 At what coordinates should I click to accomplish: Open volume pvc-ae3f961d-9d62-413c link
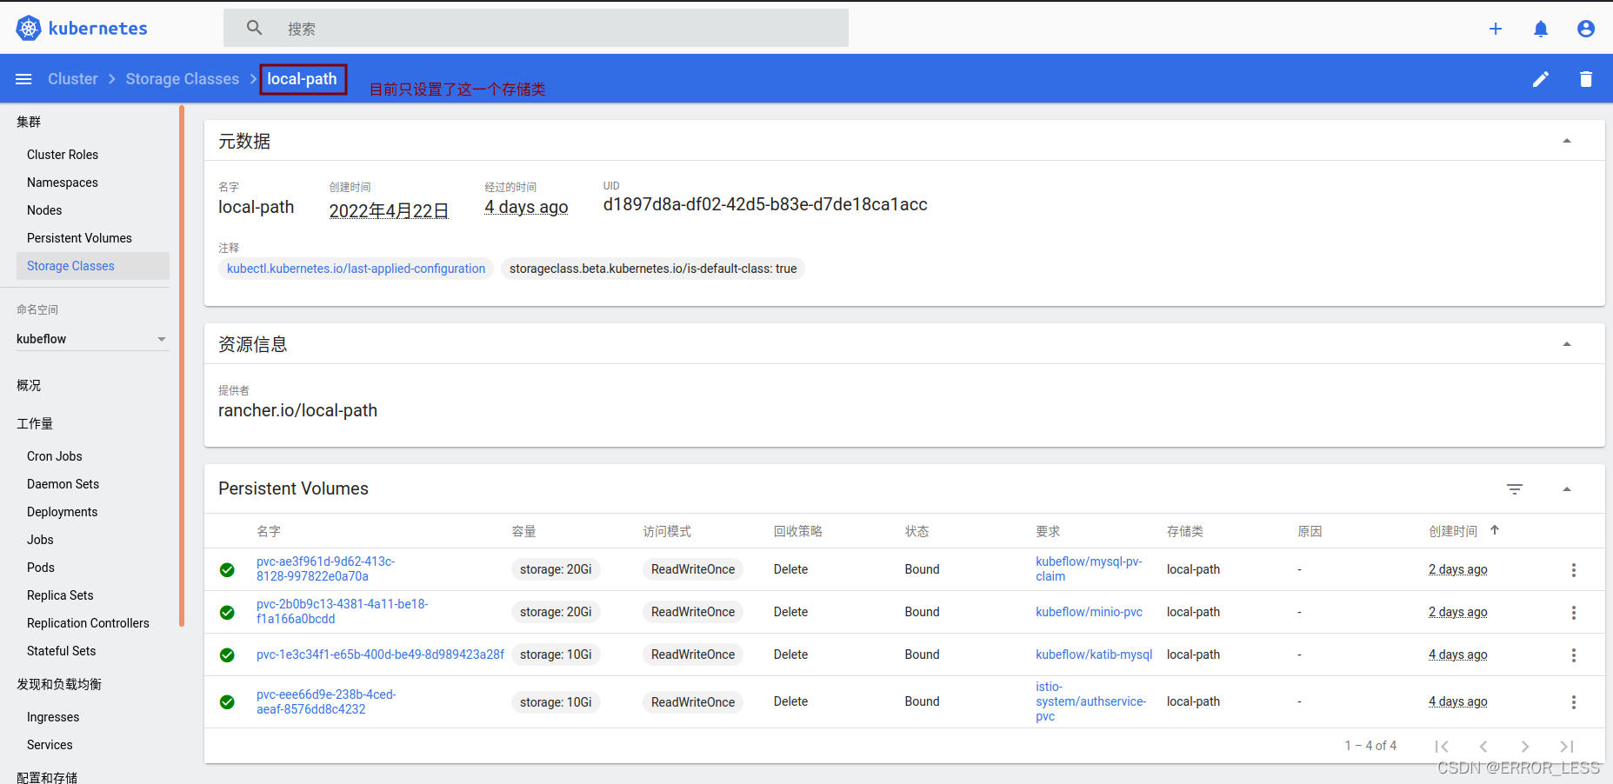pyautogui.click(x=325, y=569)
